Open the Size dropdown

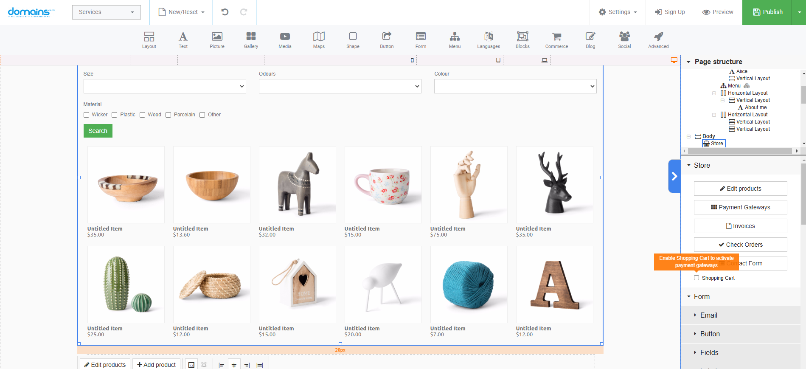pos(165,86)
